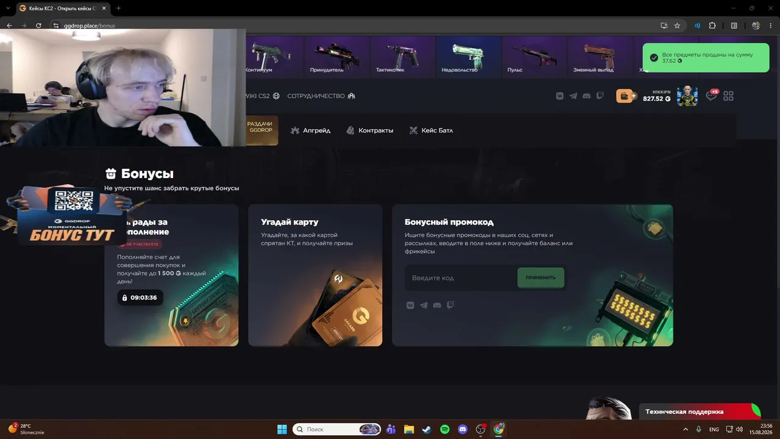Open the browser side panel icon
Screen dimensions: 780x439
point(734,26)
